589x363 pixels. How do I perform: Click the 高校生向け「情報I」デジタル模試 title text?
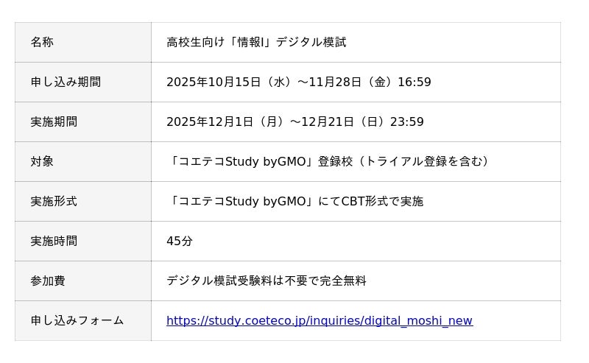(256, 43)
